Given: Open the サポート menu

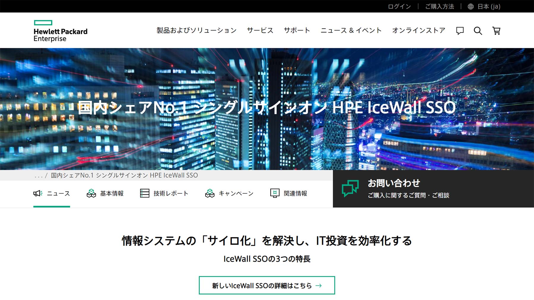Looking at the screenshot, I should pyautogui.click(x=297, y=30).
